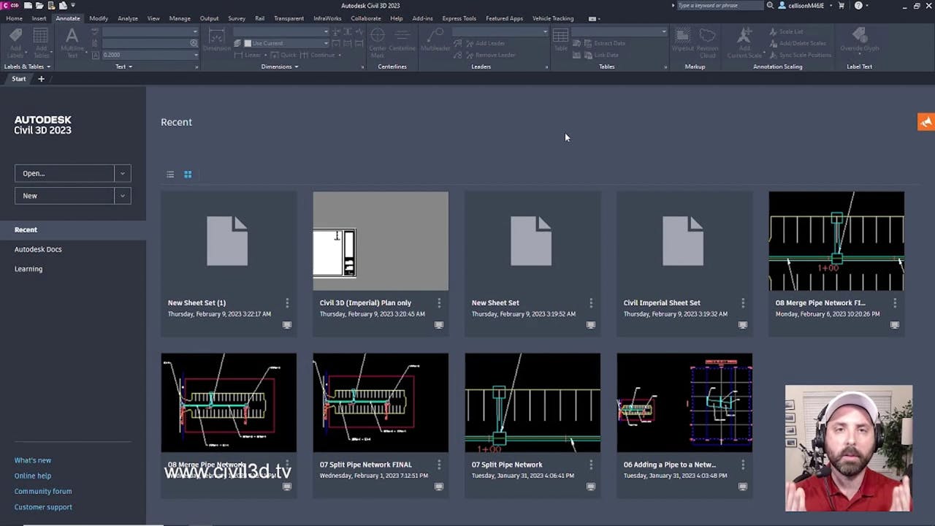Open the Community forum page
Image resolution: width=935 pixels, height=526 pixels.
pos(42,491)
